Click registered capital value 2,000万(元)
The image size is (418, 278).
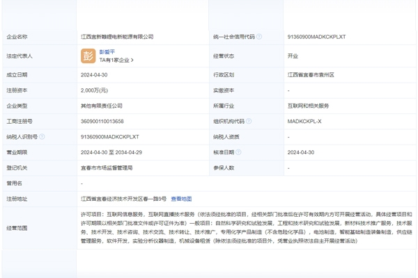(x=95, y=90)
